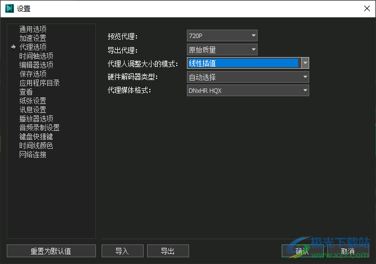Select 网络连接 entry
Screen dimensions: 376x264
point(33,154)
